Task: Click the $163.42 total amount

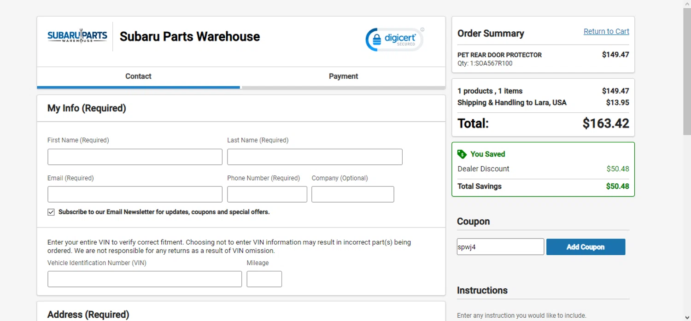Action: [606, 123]
